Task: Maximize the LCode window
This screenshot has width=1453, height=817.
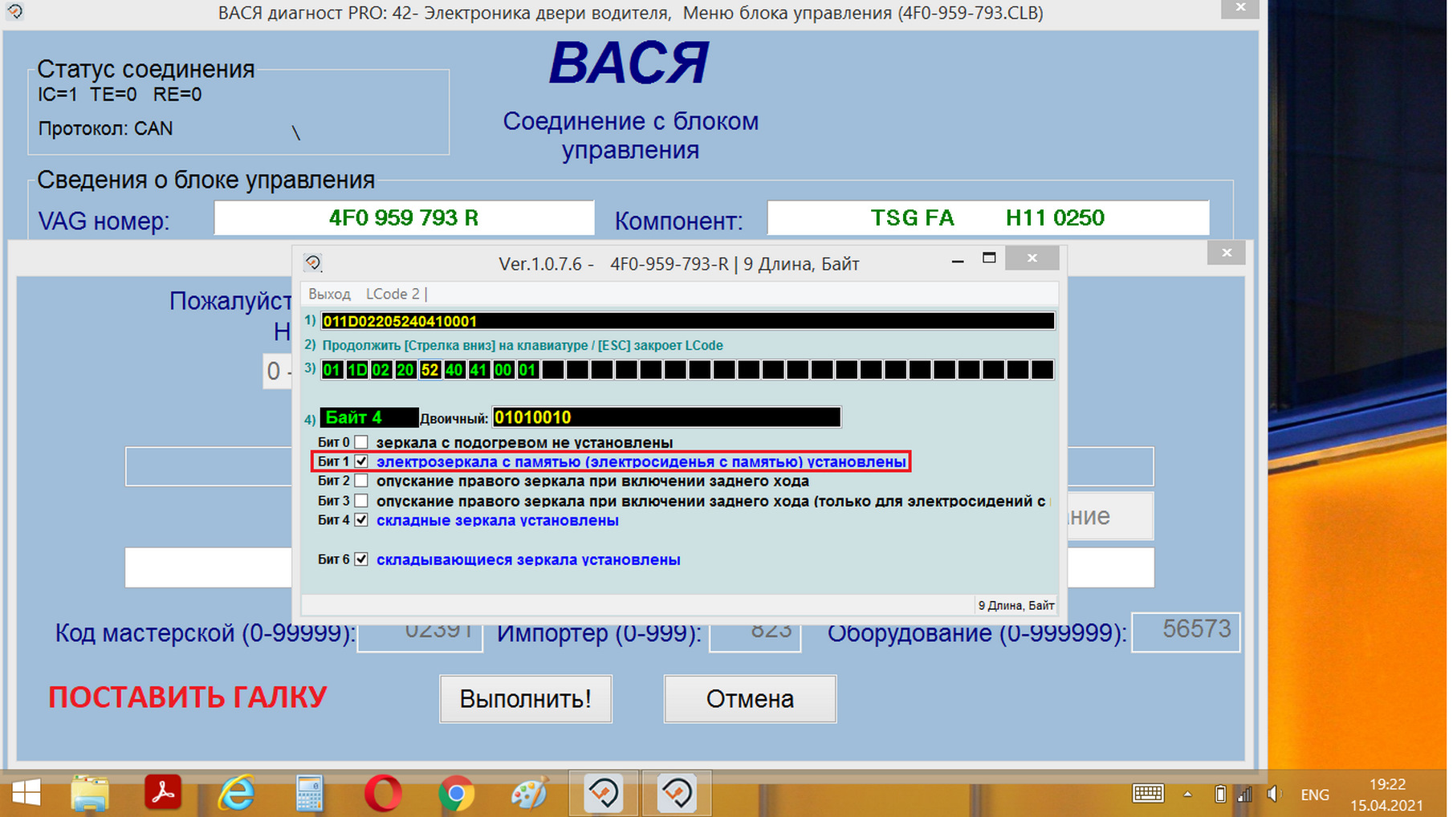Action: pyautogui.click(x=989, y=258)
